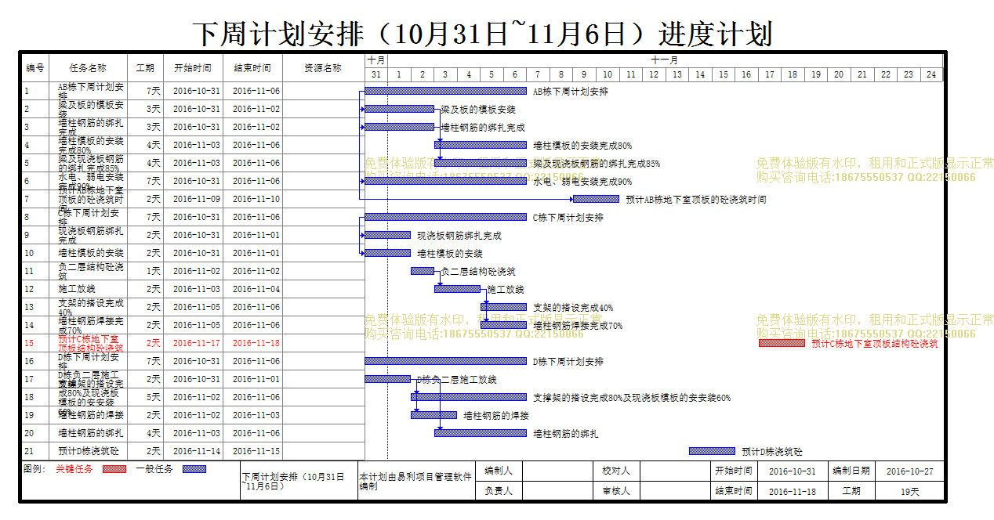Click start date 2016-11-09 in row 7
The height and width of the screenshot is (520, 994).
coord(197,199)
